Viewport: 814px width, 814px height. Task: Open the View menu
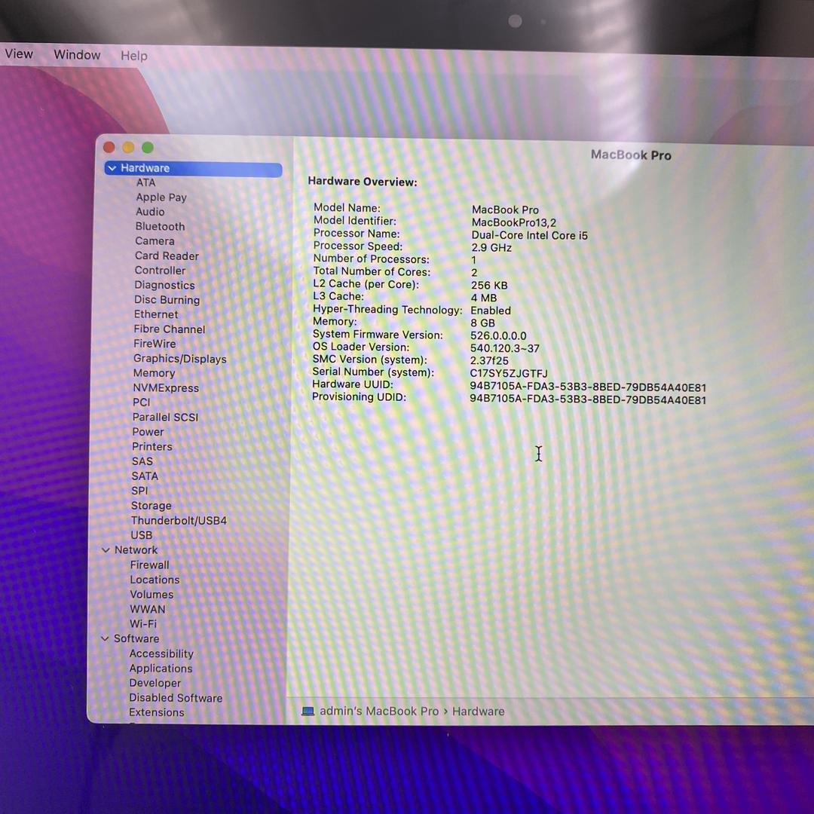[19, 54]
